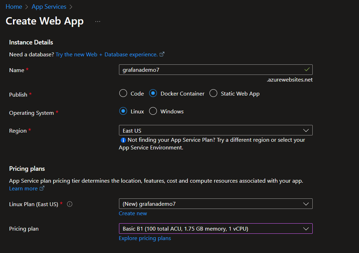Click the Need a database? text

pos(32,54)
